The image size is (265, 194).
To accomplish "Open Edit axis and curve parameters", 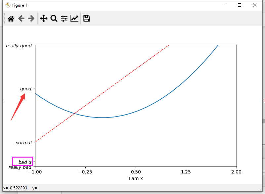I will pos(74,19).
